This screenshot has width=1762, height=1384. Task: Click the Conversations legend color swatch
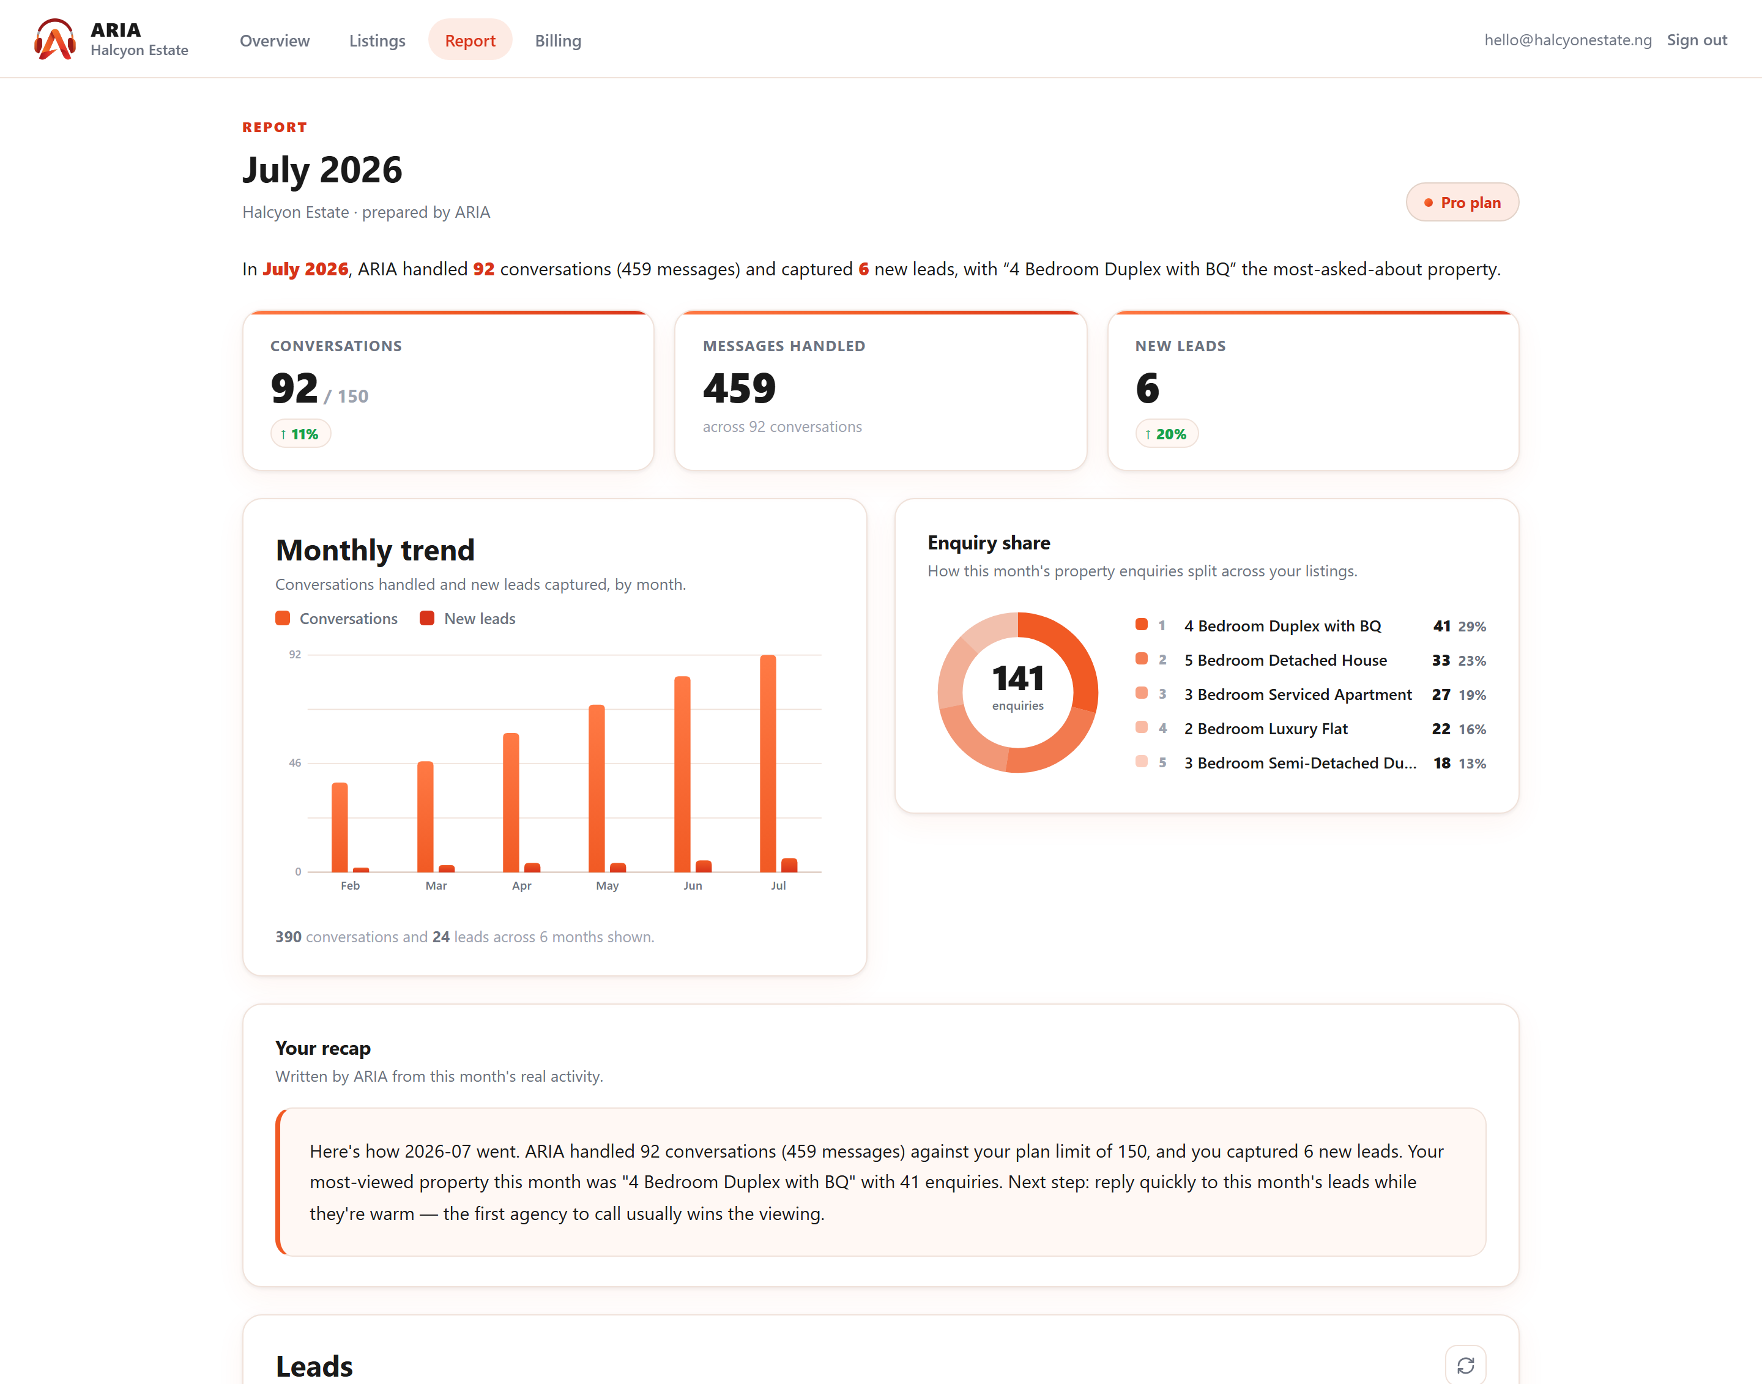pyautogui.click(x=283, y=618)
